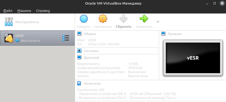Image resolution: width=226 pixels, height=102 pixels.
Task: Collapse the Общие section header
Action: (90, 34)
